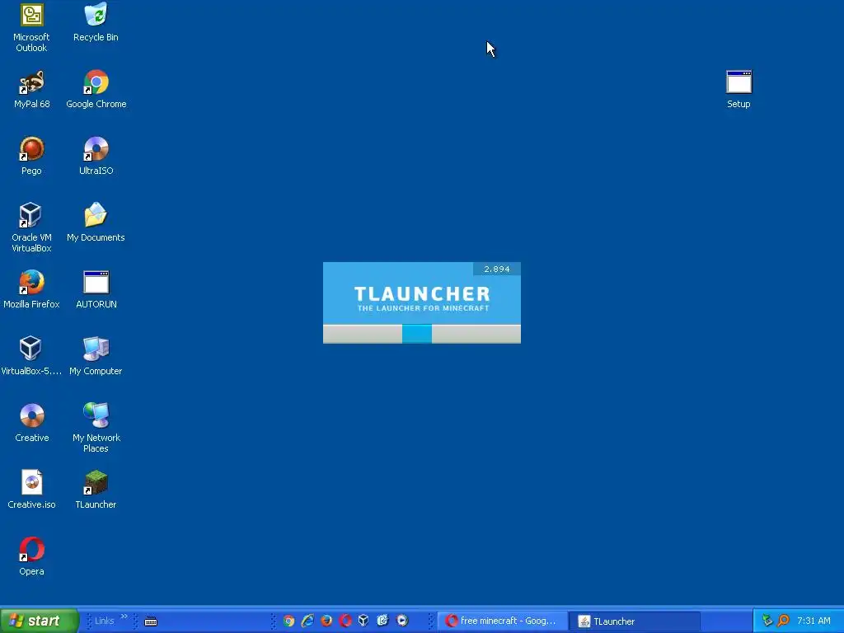Click the Start button
844x633 pixels.
[39, 621]
